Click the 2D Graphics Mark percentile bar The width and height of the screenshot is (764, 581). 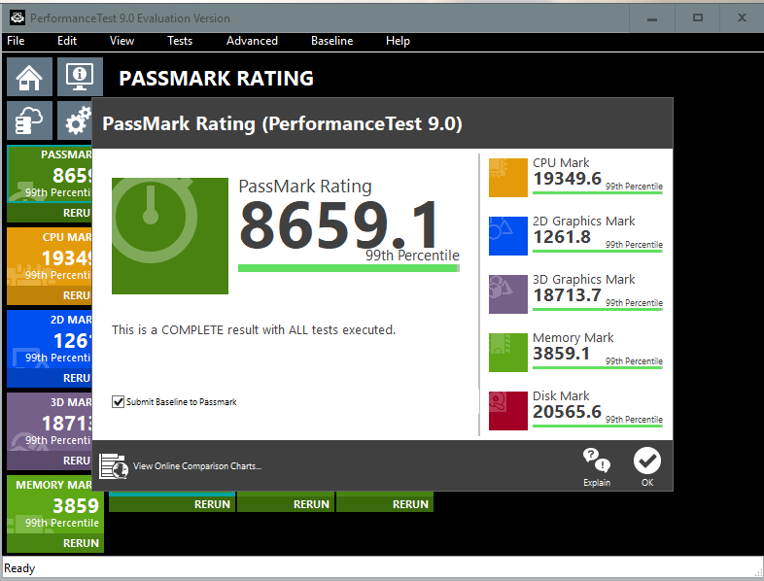pos(598,252)
